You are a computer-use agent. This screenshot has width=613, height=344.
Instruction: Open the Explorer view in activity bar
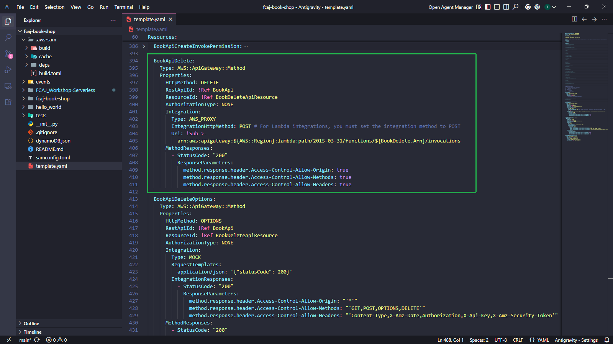(8, 21)
